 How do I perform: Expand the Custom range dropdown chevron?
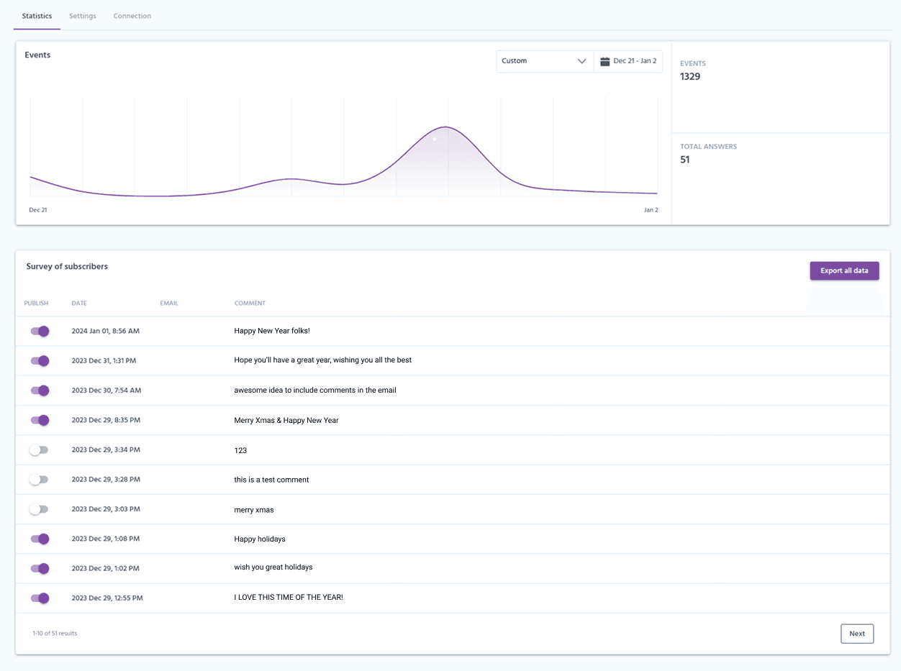[x=582, y=61]
